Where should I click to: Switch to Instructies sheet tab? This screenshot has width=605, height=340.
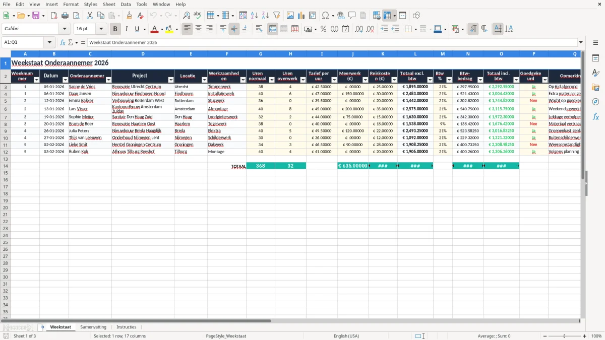[x=127, y=327]
